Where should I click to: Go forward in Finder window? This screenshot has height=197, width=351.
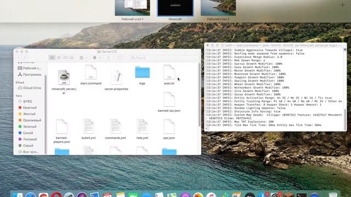[x=25, y=57]
